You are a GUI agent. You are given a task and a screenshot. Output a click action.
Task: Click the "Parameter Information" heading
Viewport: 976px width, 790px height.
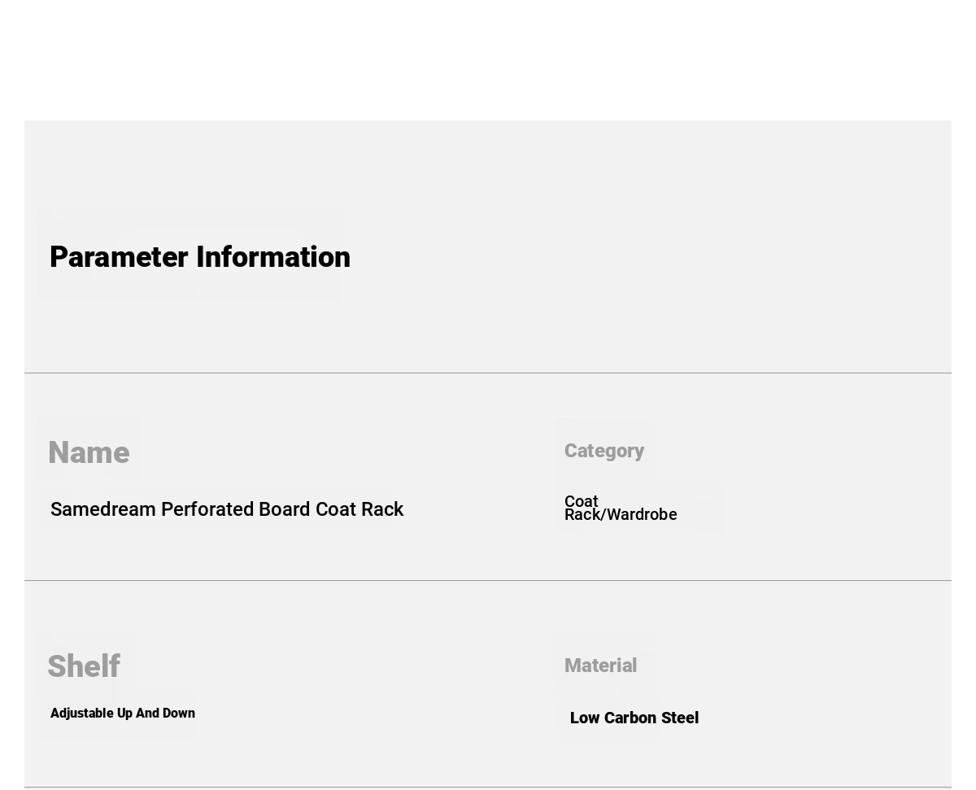coord(200,257)
